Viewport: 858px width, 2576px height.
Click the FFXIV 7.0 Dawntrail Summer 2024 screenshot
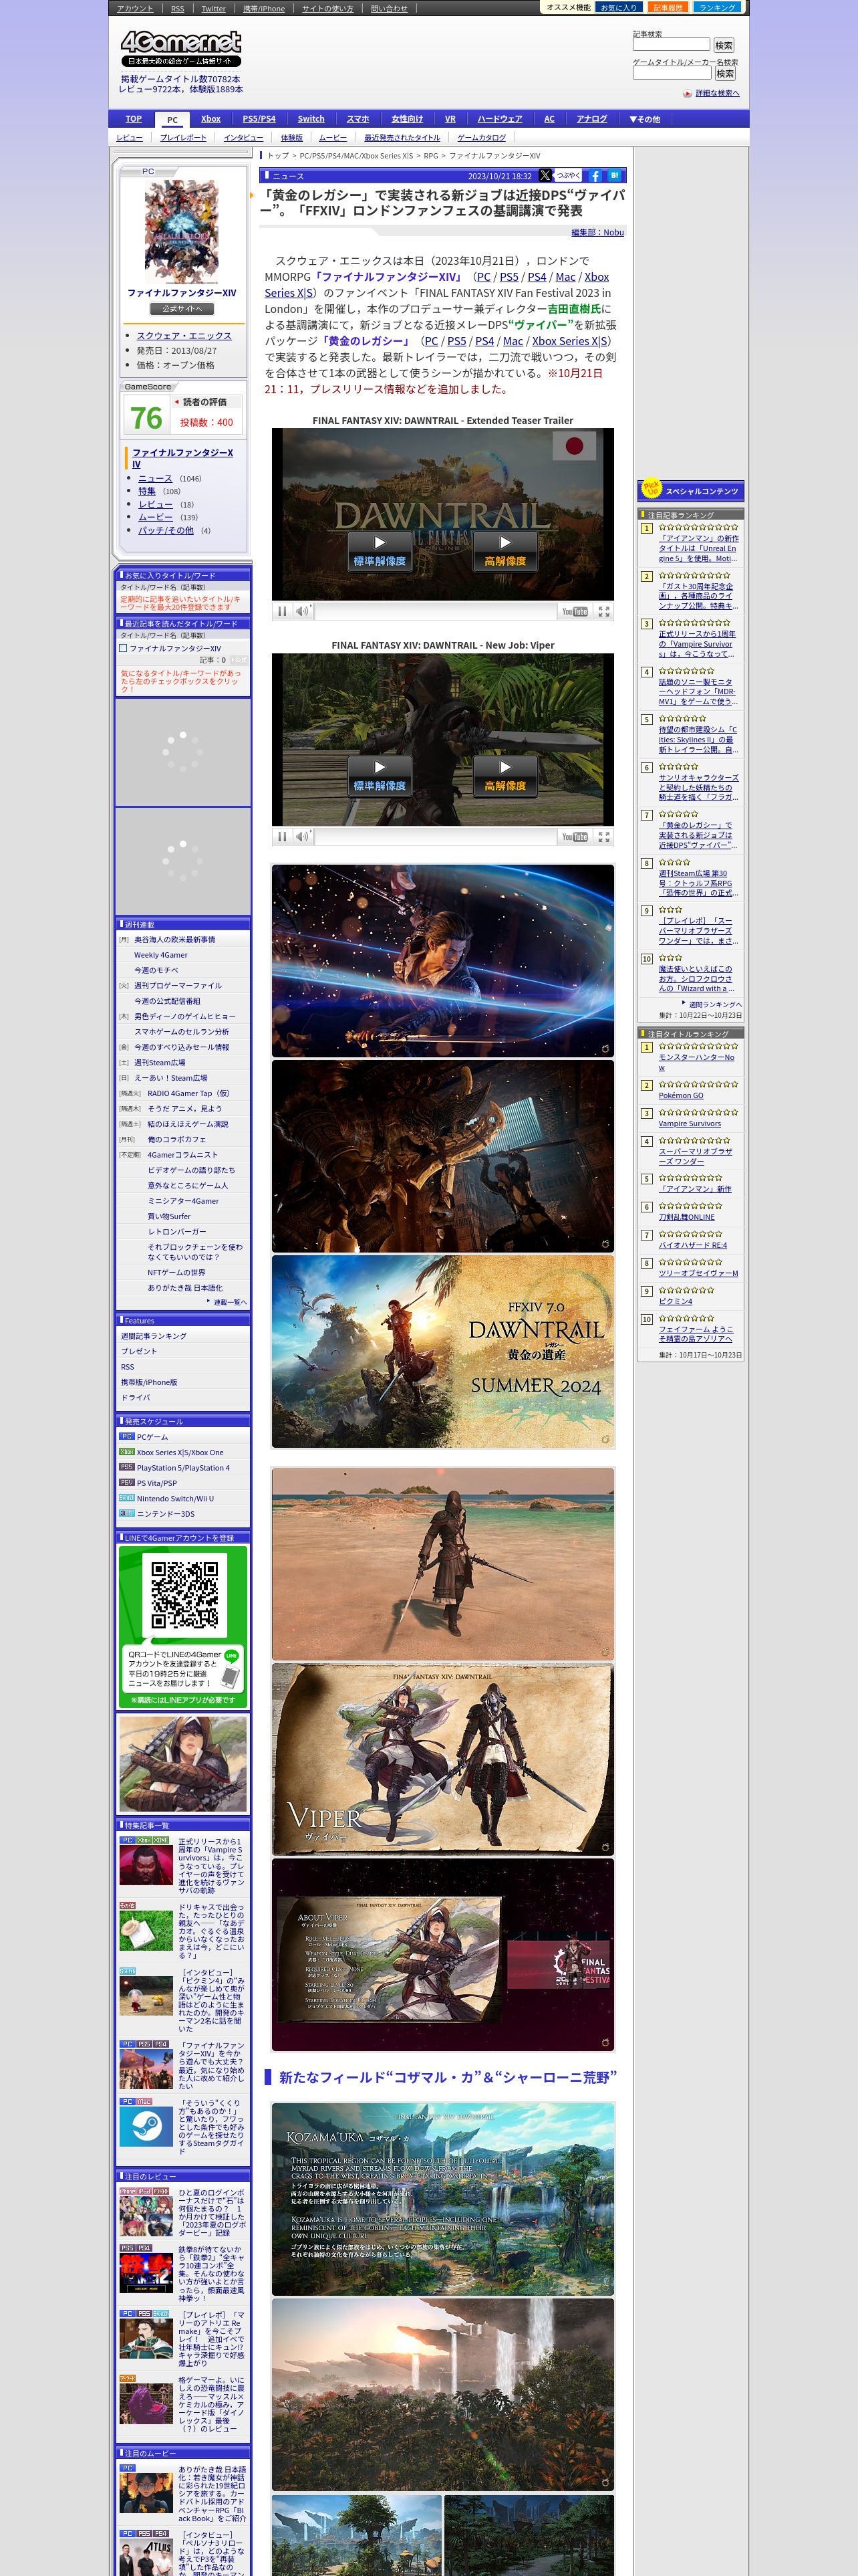[442, 1351]
